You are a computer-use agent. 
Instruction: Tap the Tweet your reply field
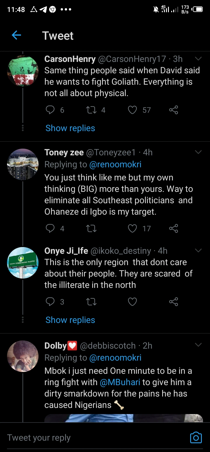[87, 437]
